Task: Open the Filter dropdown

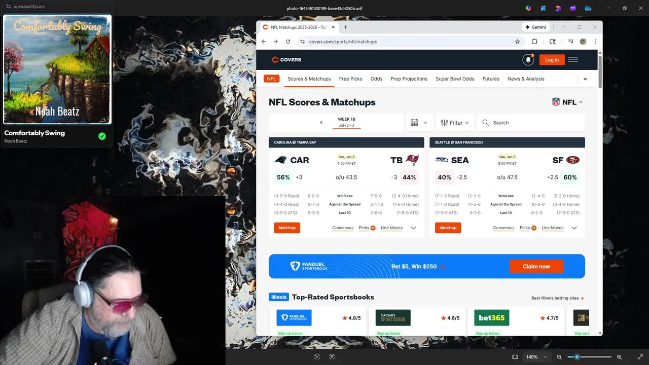Action: click(454, 123)
